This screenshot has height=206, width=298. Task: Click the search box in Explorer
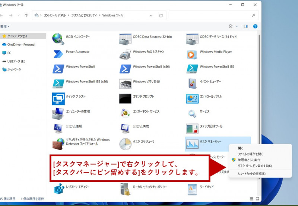coord(213,15)
